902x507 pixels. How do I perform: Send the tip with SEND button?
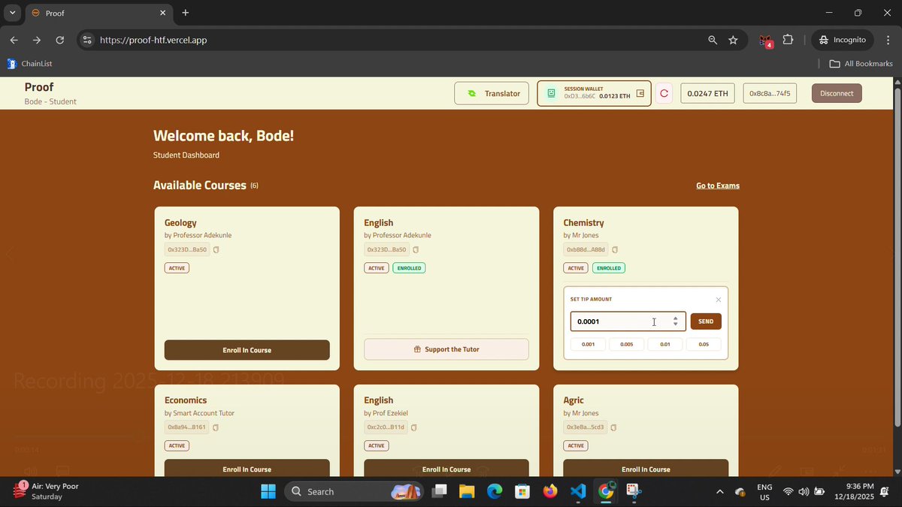pyautogui.click(x=706, y=321)
